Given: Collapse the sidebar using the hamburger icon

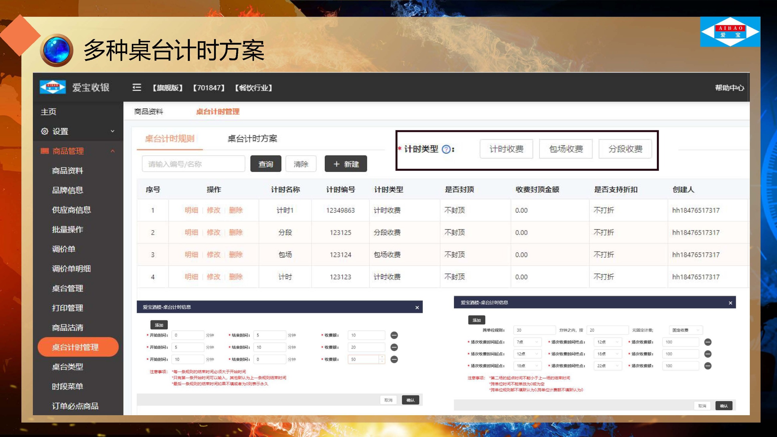Looking at the screenshot, I should pos(136,88).
